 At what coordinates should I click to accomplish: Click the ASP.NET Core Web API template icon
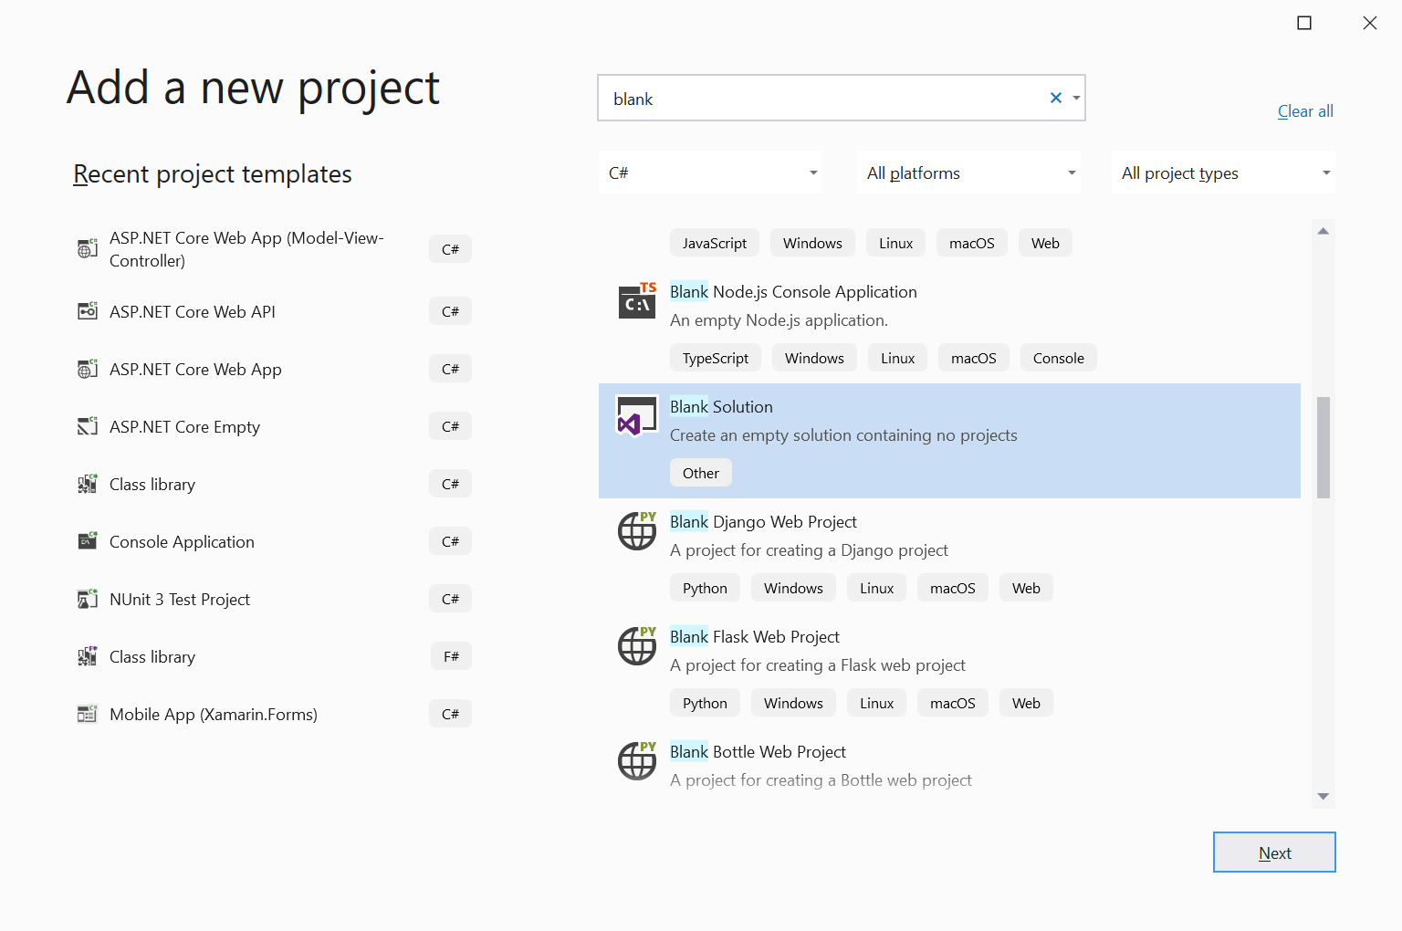click(88, 311)
